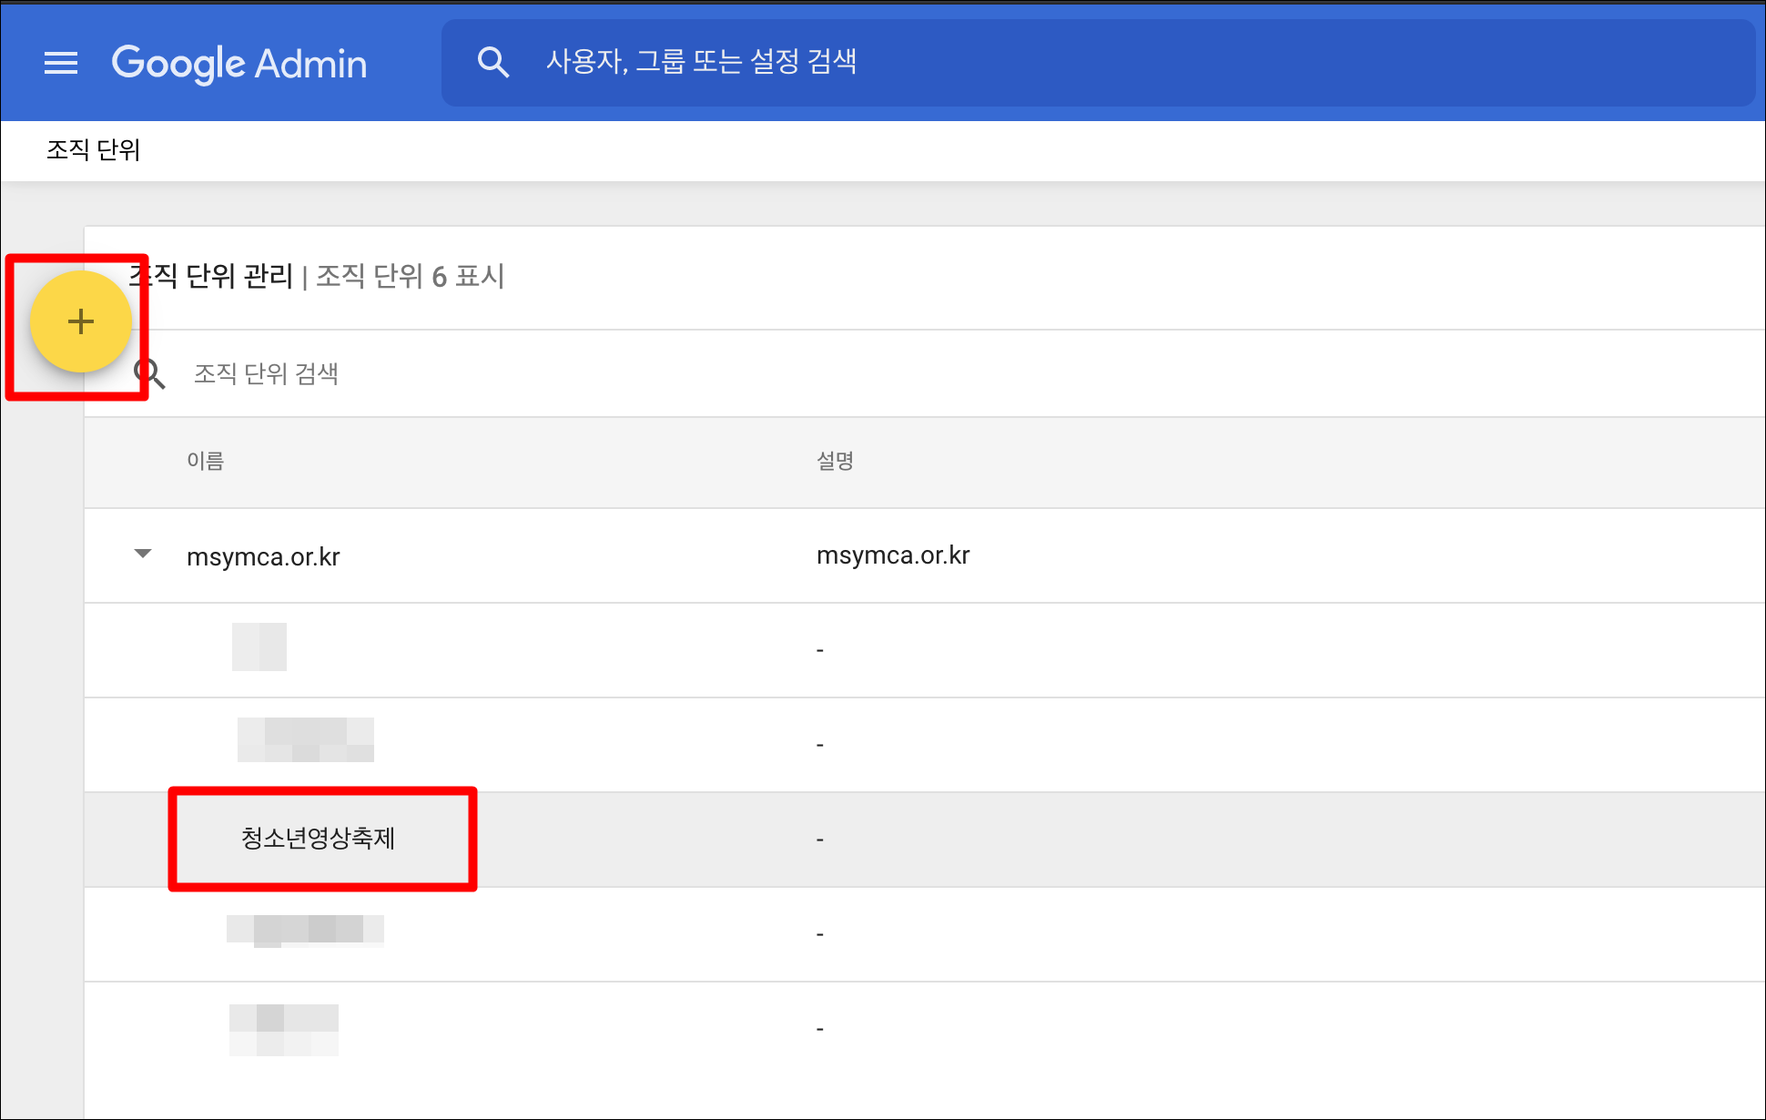Select the first blurred unit under msymca.or.kr

coord(259,647)
